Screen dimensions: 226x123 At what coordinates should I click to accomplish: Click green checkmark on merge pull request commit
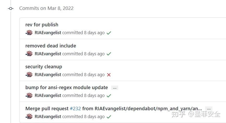tap(109, 117)
